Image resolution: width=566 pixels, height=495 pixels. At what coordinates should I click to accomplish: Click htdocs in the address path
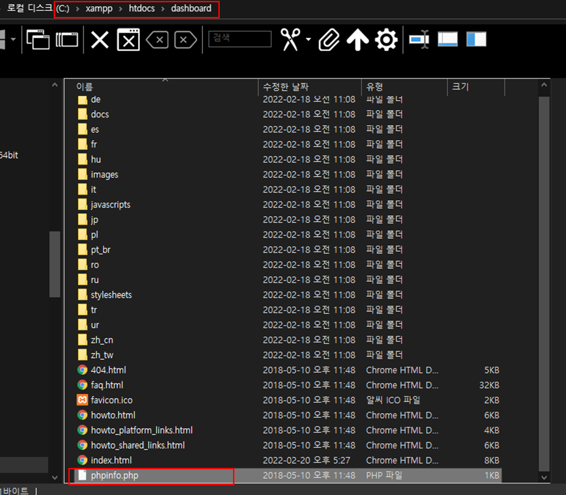pyautogui.click(x=142, y=8)
